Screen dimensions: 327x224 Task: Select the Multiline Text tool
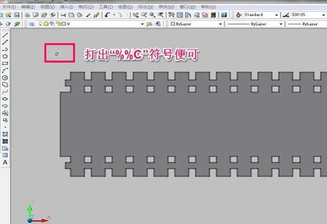(x=5, y=162)
